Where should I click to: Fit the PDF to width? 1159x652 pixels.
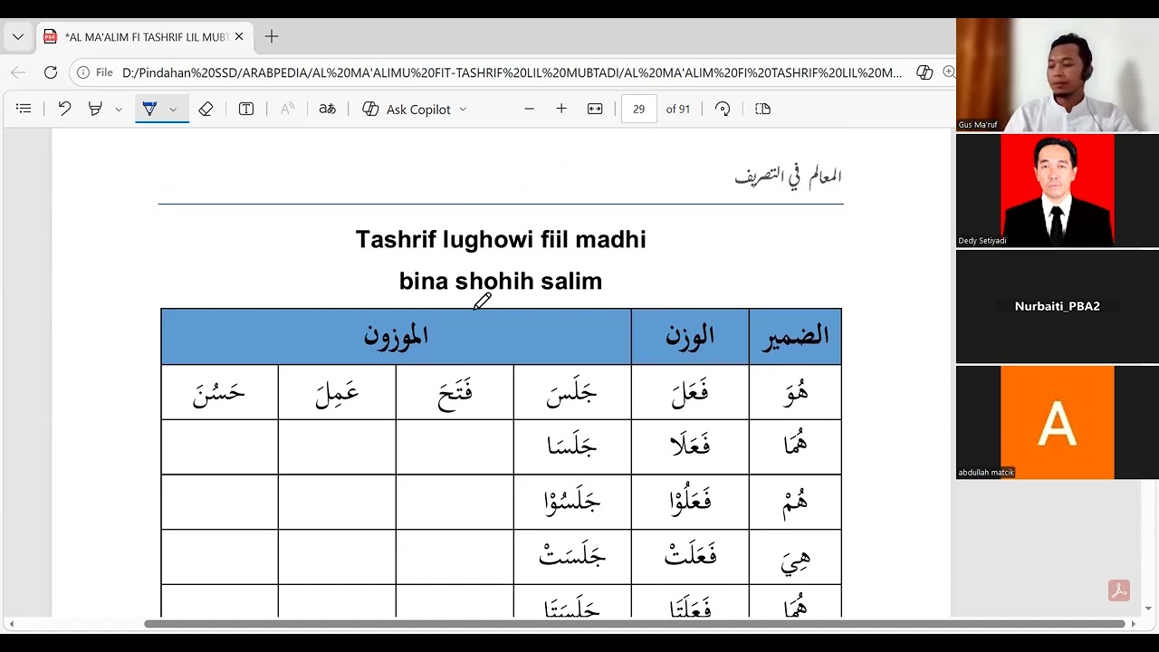pyautogui.click(x=595, y=109)
